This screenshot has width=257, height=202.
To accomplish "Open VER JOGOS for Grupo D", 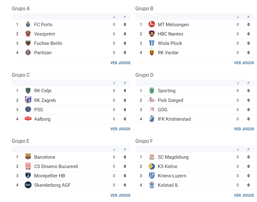I will click(x=244, y=129).
